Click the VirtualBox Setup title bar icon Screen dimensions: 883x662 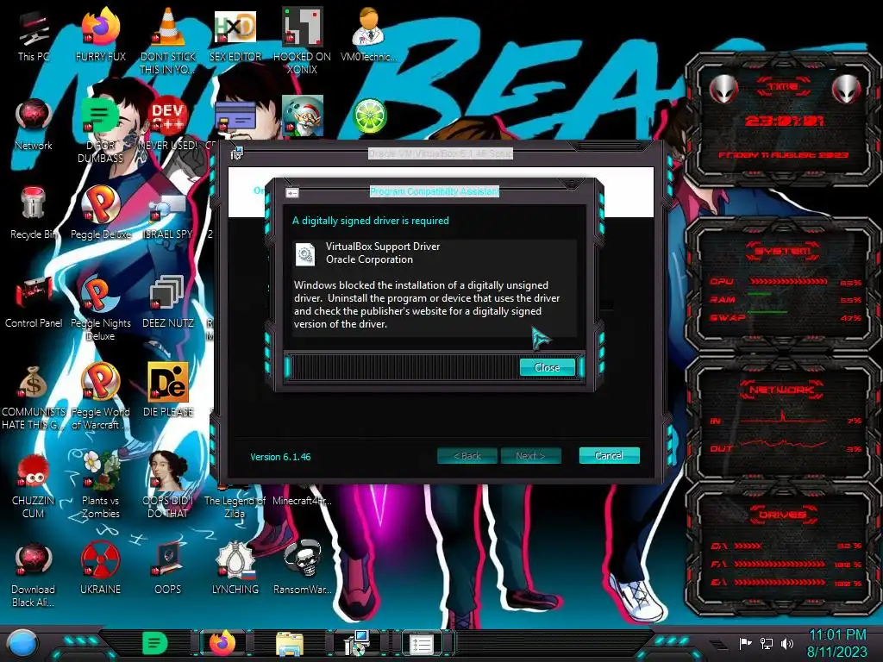click(237, 153)
